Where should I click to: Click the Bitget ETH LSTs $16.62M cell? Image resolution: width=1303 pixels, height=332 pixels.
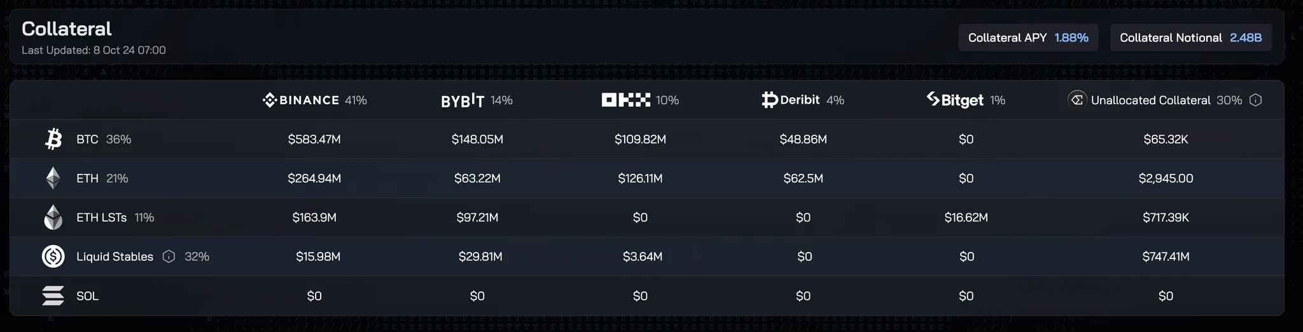(x=966, y=217)
